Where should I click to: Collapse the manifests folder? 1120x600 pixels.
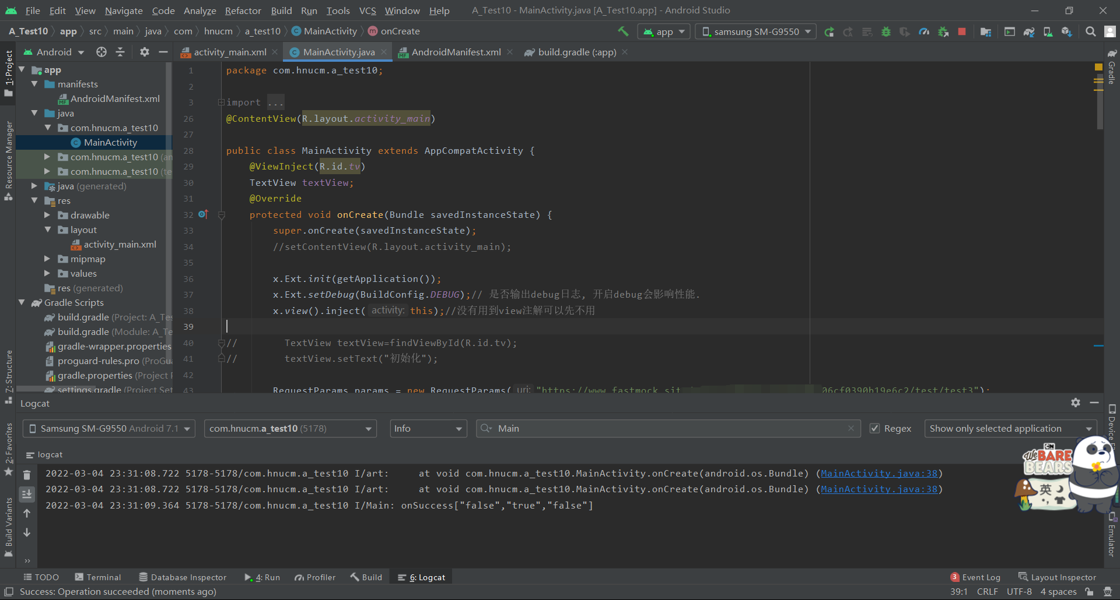[34, 84]
